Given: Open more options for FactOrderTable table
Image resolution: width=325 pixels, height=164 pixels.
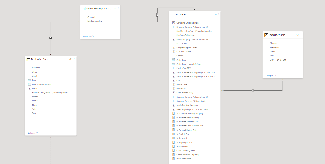Looking at the screenshot, I should [x=301, y=35].
